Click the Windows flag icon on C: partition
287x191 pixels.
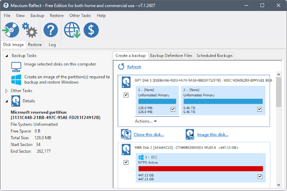point(141,157)
